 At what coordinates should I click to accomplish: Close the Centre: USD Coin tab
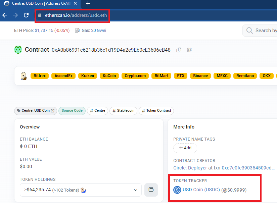[75, 3]
